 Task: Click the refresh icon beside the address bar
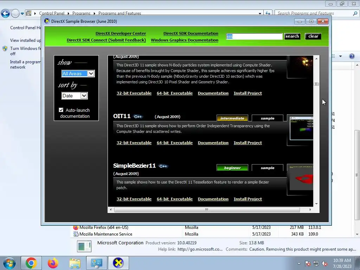(268, 13)
